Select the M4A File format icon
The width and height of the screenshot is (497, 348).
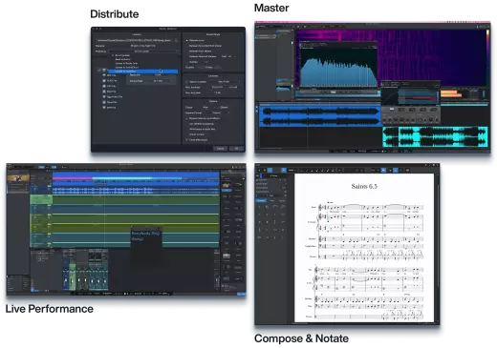(104, 92)
